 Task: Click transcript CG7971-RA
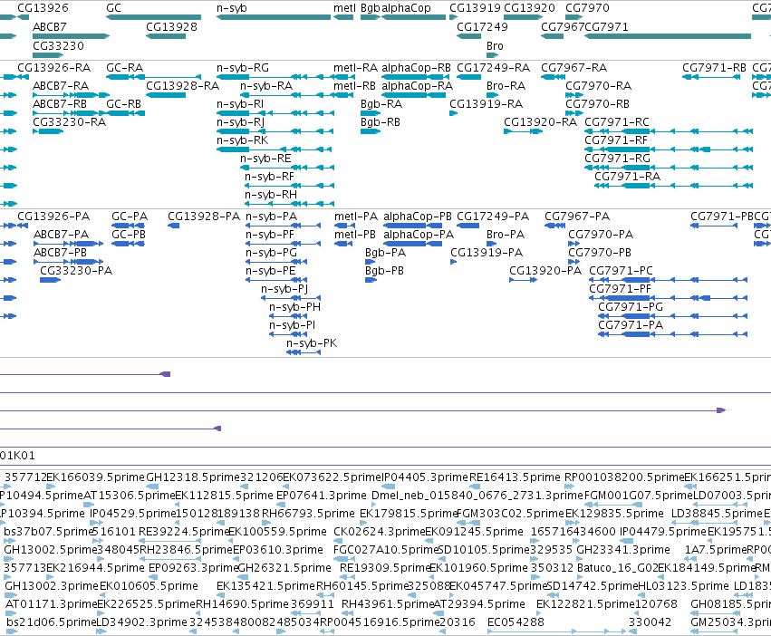pos(628,177)
